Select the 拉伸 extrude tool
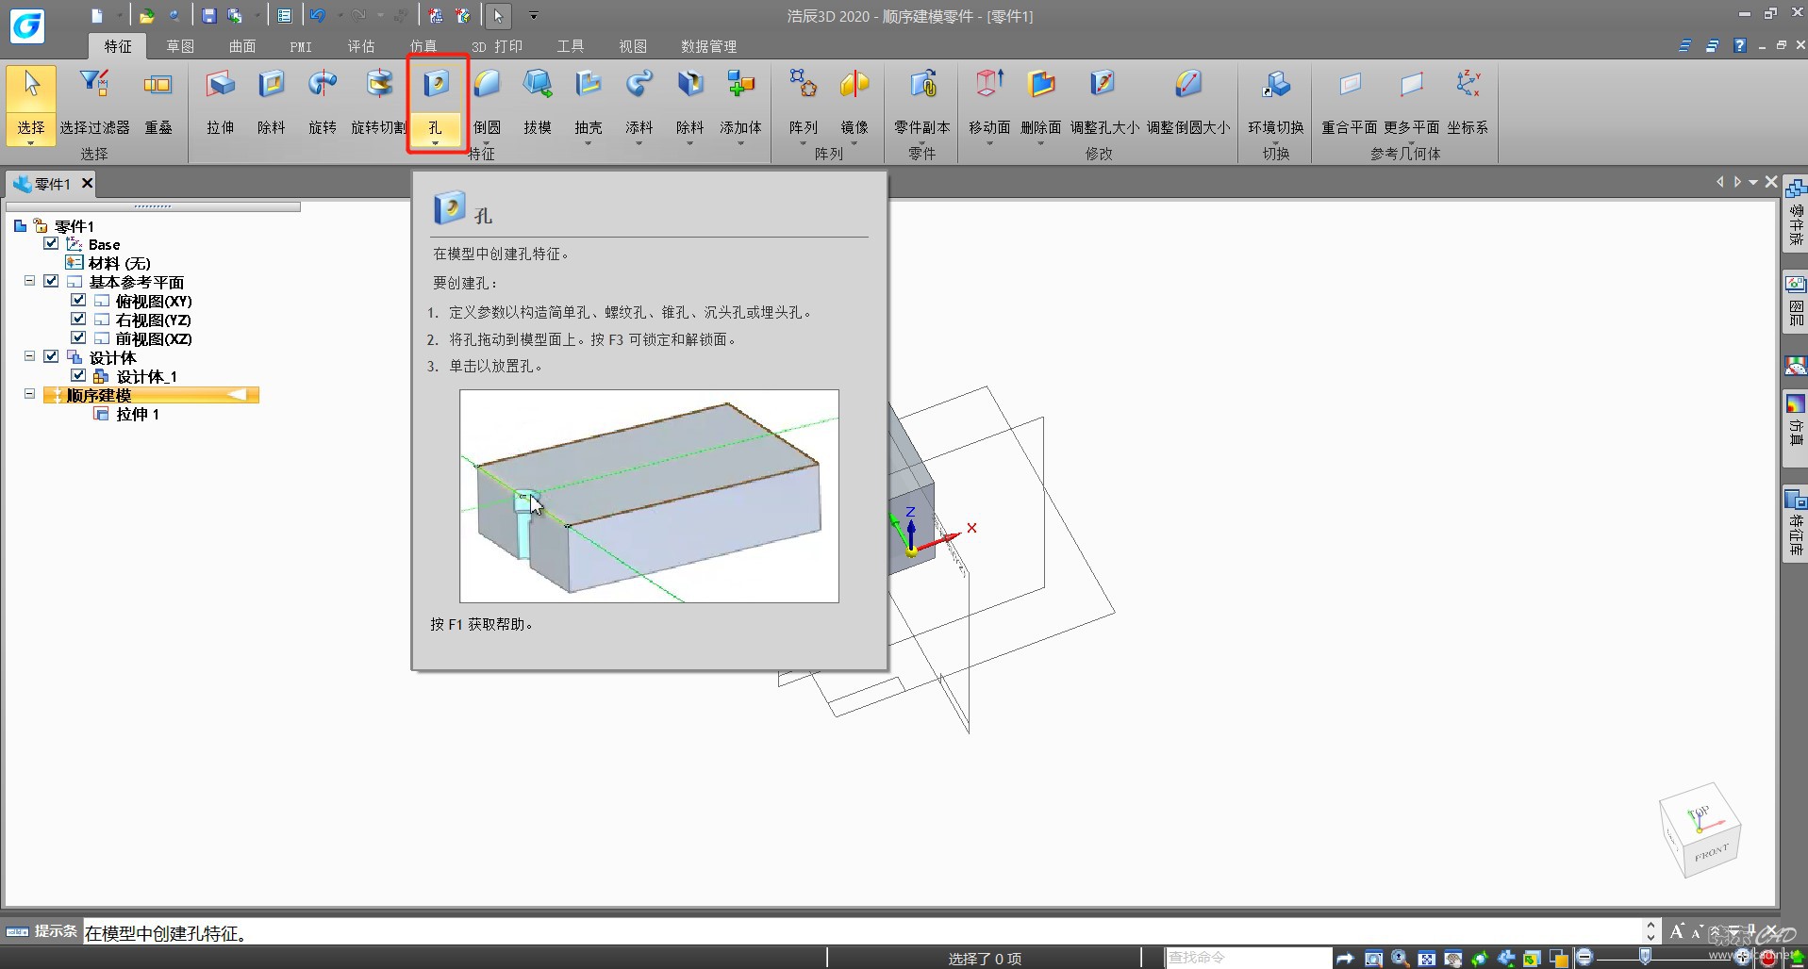This screenshot has width=1808, height=969. pos(221,102)
